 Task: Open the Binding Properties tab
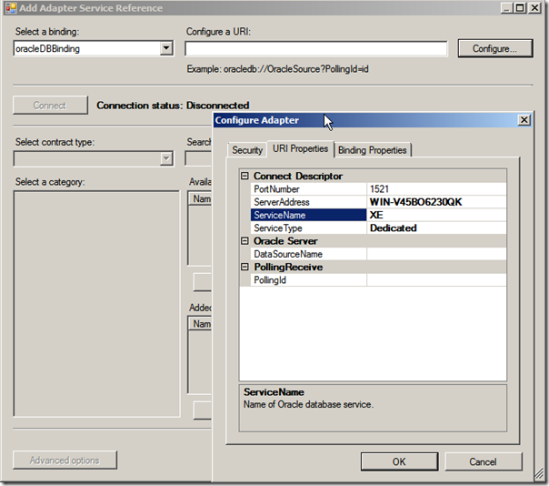[372, 150]
